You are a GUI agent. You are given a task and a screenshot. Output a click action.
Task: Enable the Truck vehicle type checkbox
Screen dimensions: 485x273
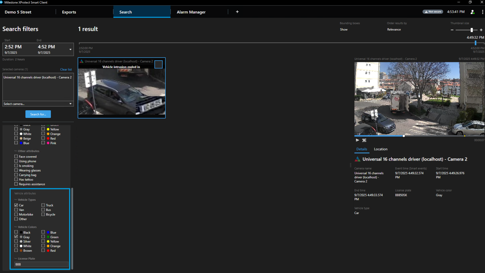click(43, 205)
